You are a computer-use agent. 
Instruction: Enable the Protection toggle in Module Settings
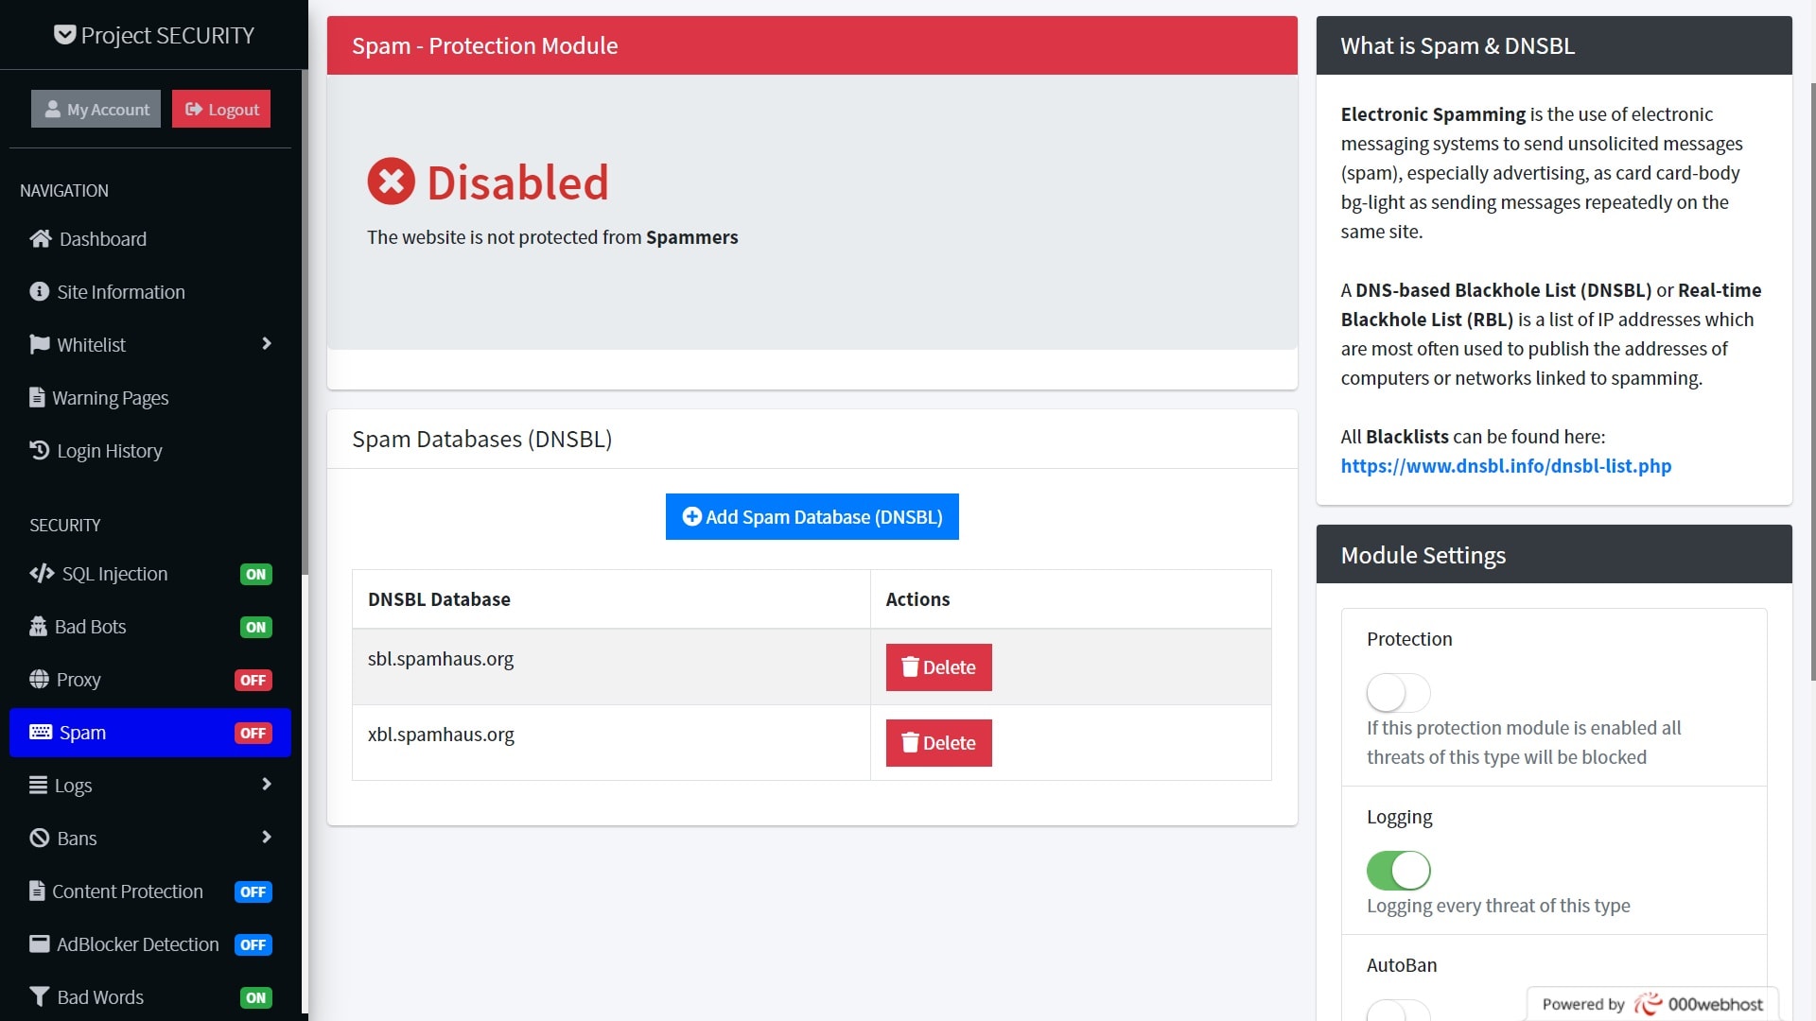click(x=1398, y=692)
